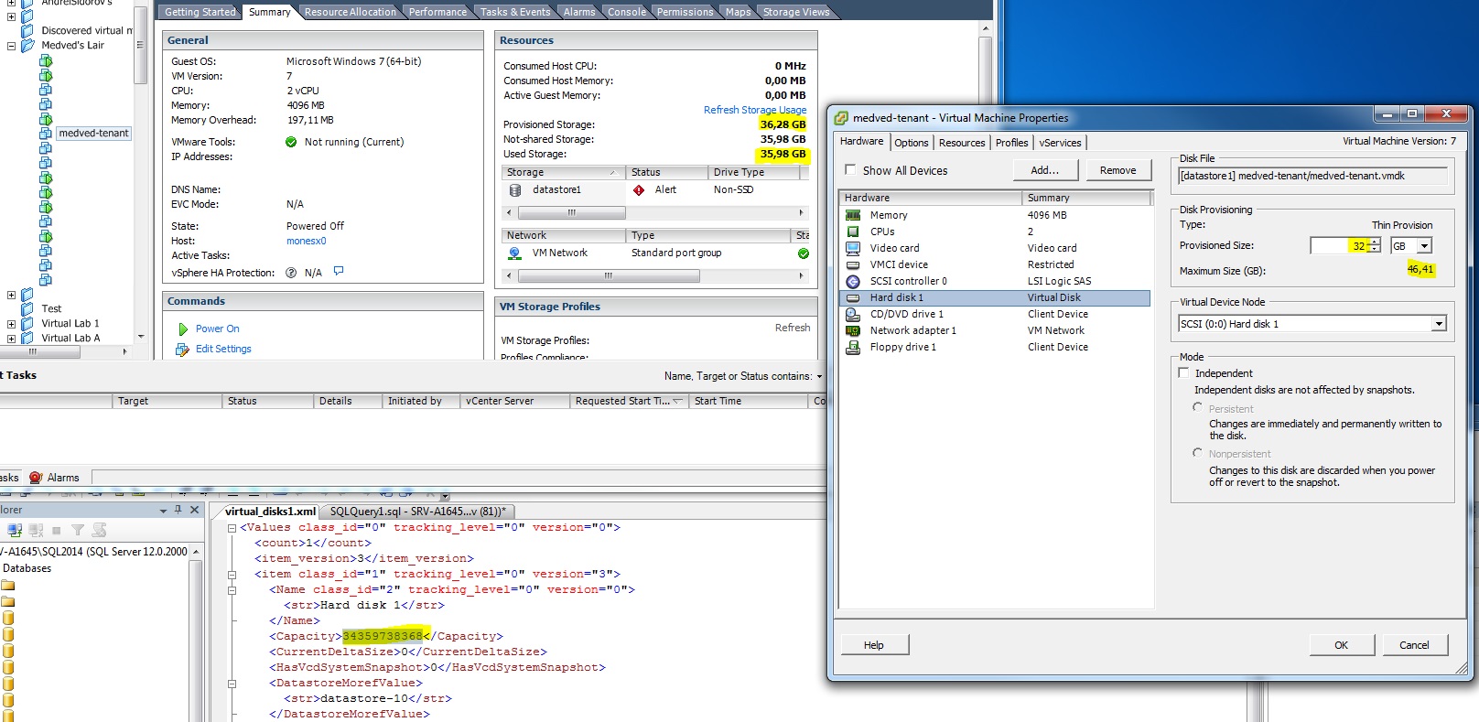The height and width of the screenshot is (722, 1479).
Task: Click the Network adapter 1 icon
Action: [853, 330]
